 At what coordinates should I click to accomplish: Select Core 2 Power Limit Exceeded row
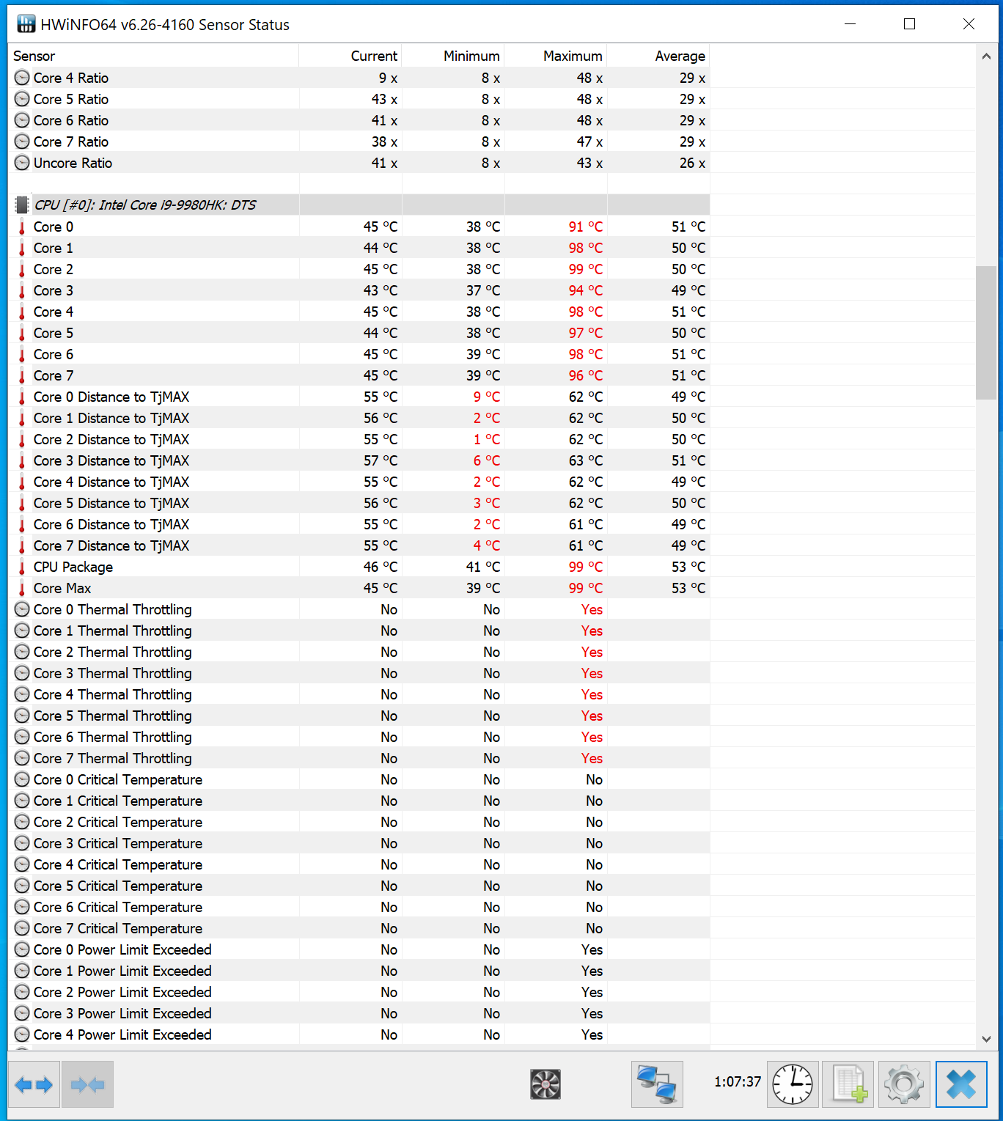pos(359,992)
